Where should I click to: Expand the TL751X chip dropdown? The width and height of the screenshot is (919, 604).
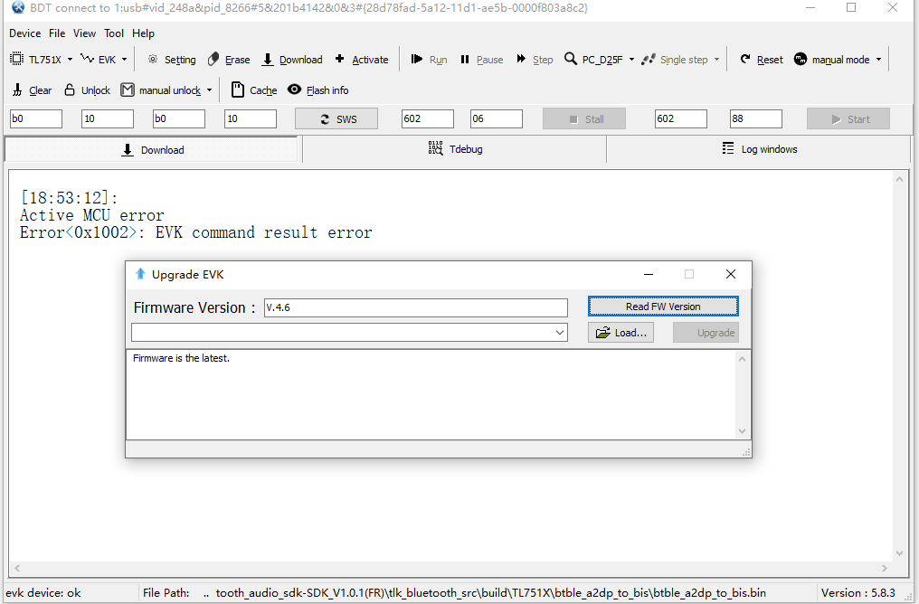(70, 60)
